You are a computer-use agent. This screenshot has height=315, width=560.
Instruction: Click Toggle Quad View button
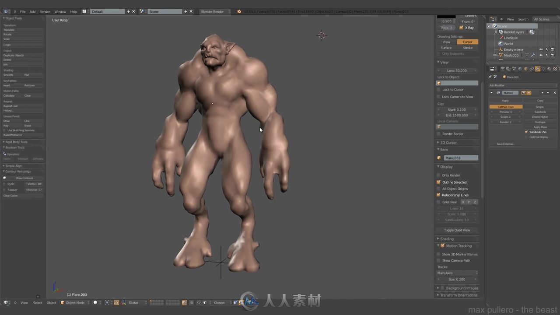click(x=457, y=230)
